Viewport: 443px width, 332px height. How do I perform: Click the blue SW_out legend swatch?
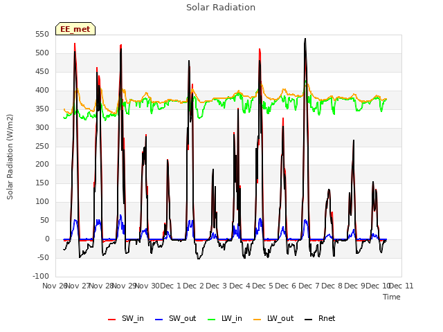click(x=159, y=320)
